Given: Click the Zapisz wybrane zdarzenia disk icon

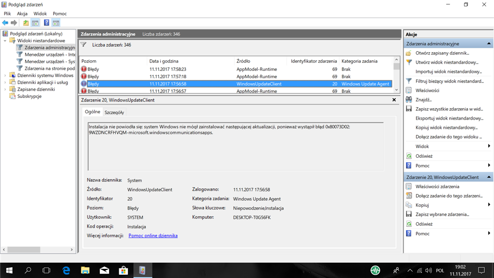Looking at the screenshot, I should 409,214.
